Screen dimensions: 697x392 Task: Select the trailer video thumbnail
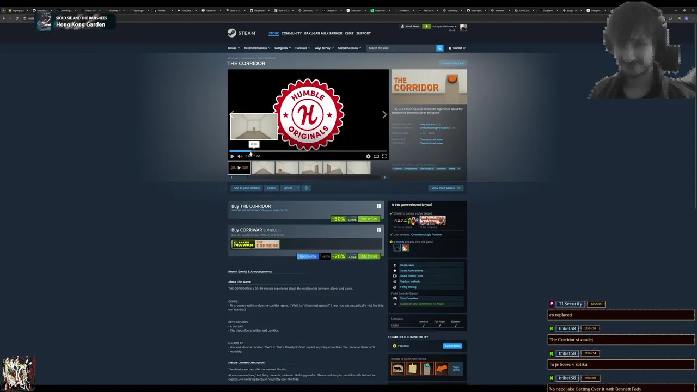coord(239,168)
